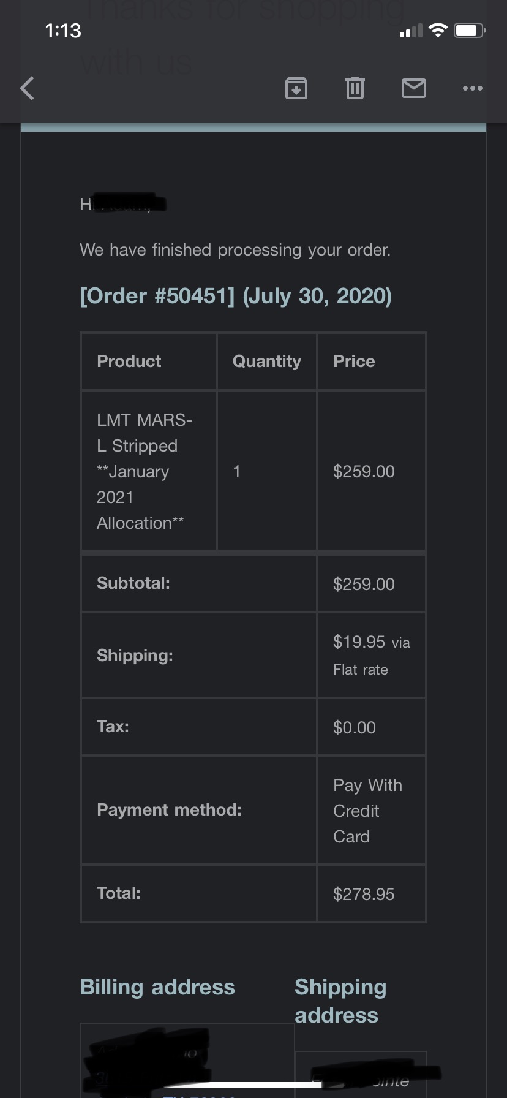Tap the Subtotal $259.00 value

point(364,584)
